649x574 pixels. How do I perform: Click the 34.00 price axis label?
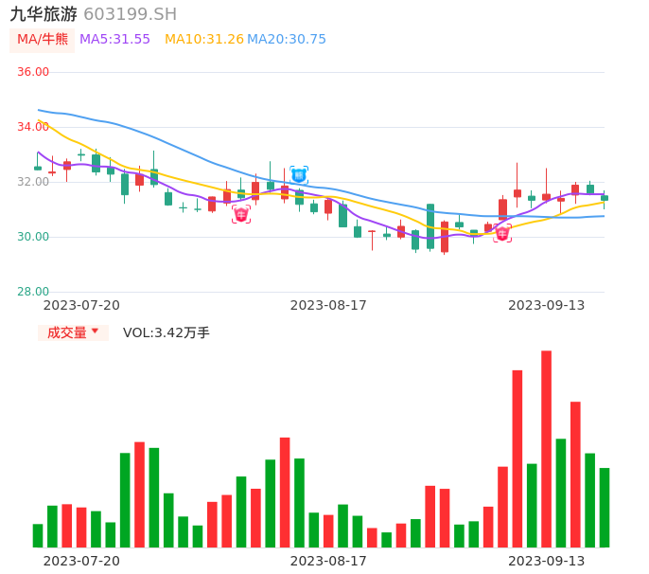coord(33,127)
